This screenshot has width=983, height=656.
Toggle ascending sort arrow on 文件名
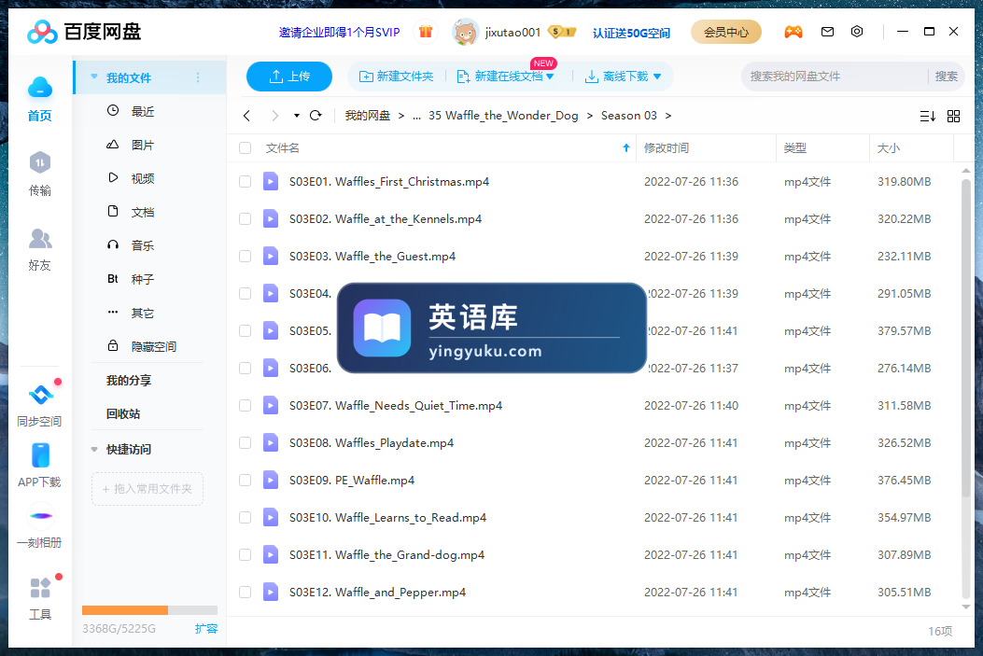coord(625,147)
